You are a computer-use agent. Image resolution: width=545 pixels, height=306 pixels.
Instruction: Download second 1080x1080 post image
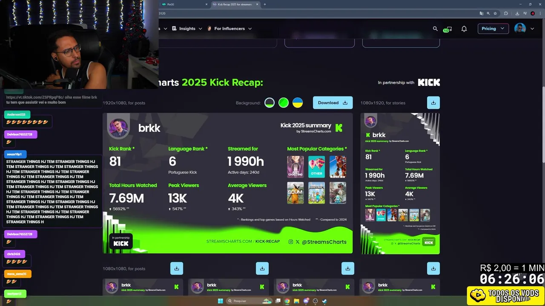(262, 268)
